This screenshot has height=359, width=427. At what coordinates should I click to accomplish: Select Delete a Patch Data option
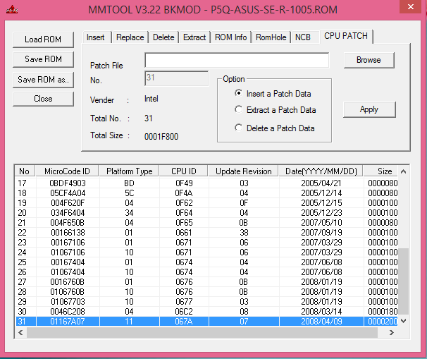click(275, 128)
